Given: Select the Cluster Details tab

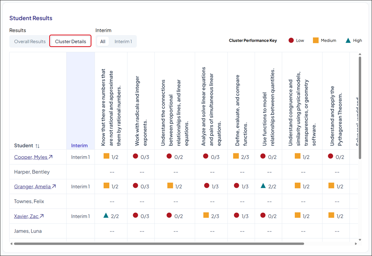Looking at the screenshot, I should click(70, 42).
